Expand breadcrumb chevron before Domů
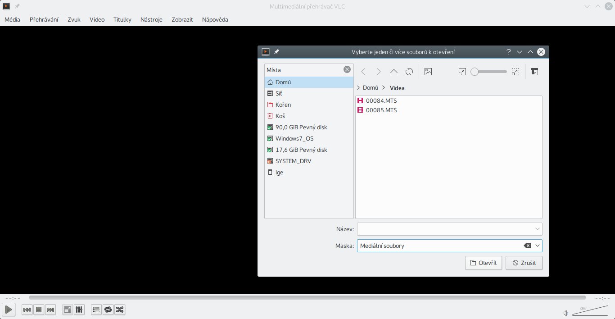The width and height of the screenshot is (615, 319). pyautogui.click(x=358, y=88)
